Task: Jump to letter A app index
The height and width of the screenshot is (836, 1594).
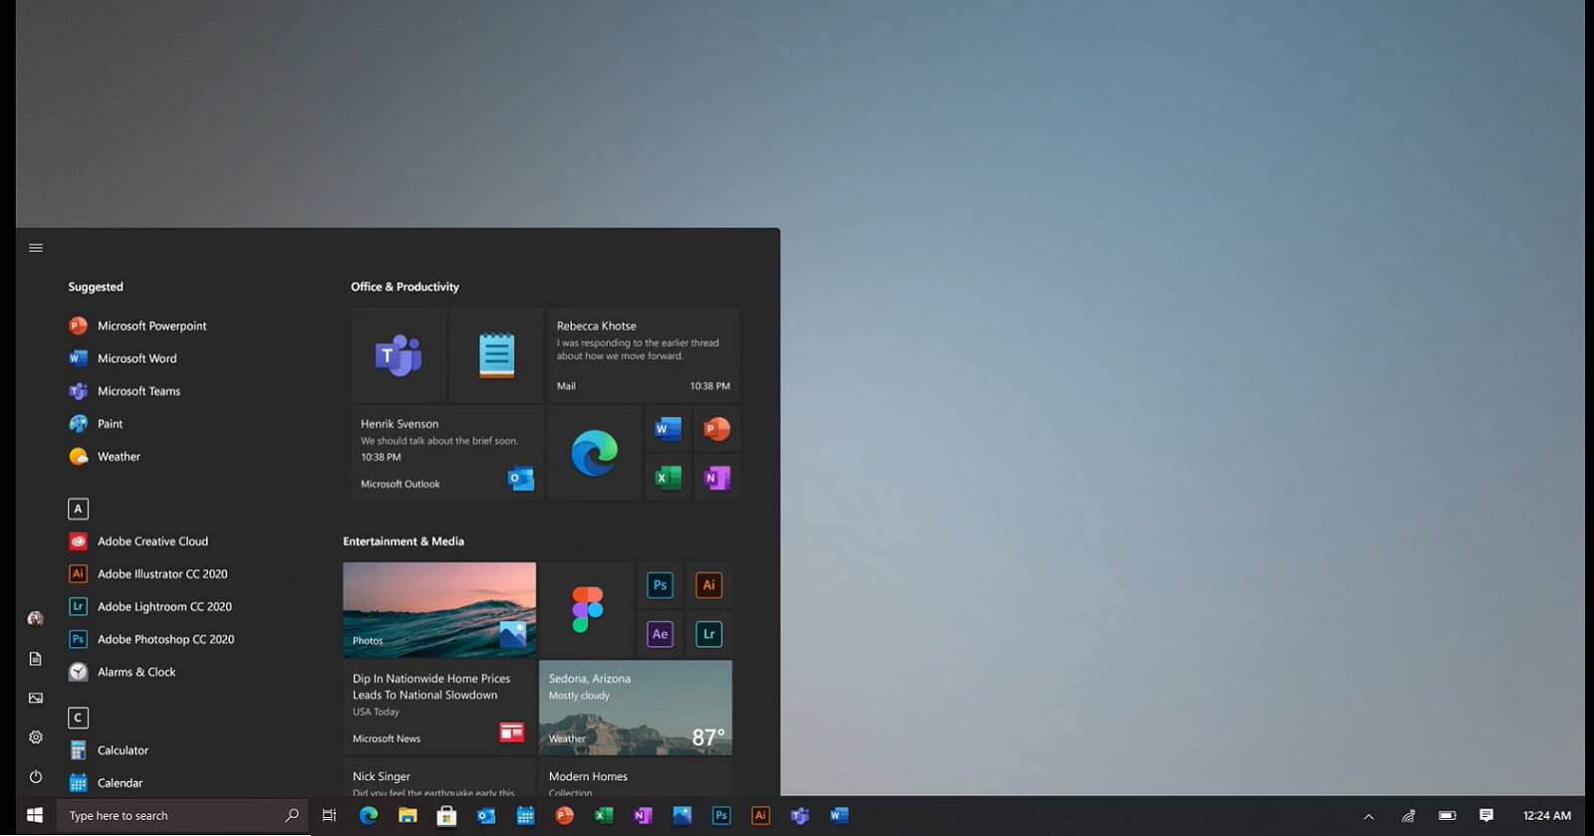Action: pyautogui.click(x=78, y=509)
